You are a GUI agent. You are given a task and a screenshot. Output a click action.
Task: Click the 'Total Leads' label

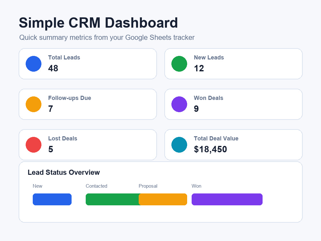pyautogui.click(x=64, y=58)
